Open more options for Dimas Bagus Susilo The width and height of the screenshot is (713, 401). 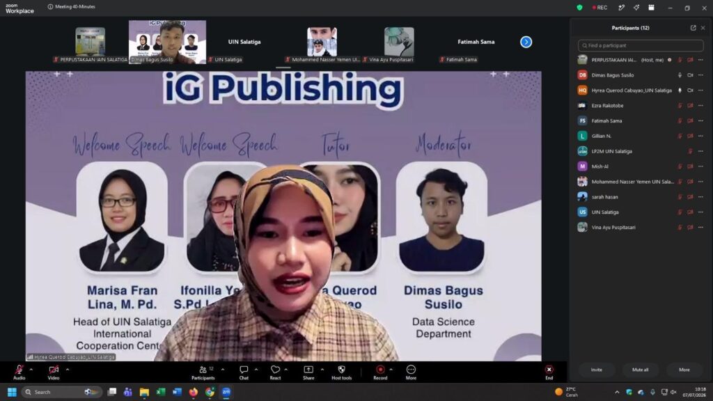[700, 75]
